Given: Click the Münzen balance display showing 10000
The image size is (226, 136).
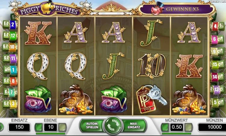Looking at the screenshot, I should point(214,127).
